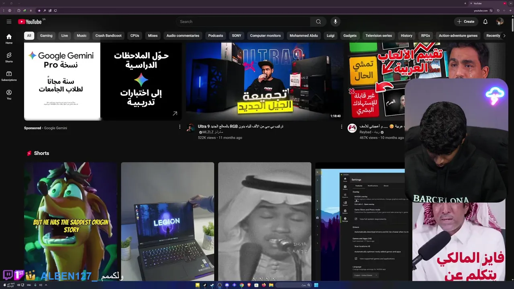Select the Podcasts filter chip

tap(216, 36)
